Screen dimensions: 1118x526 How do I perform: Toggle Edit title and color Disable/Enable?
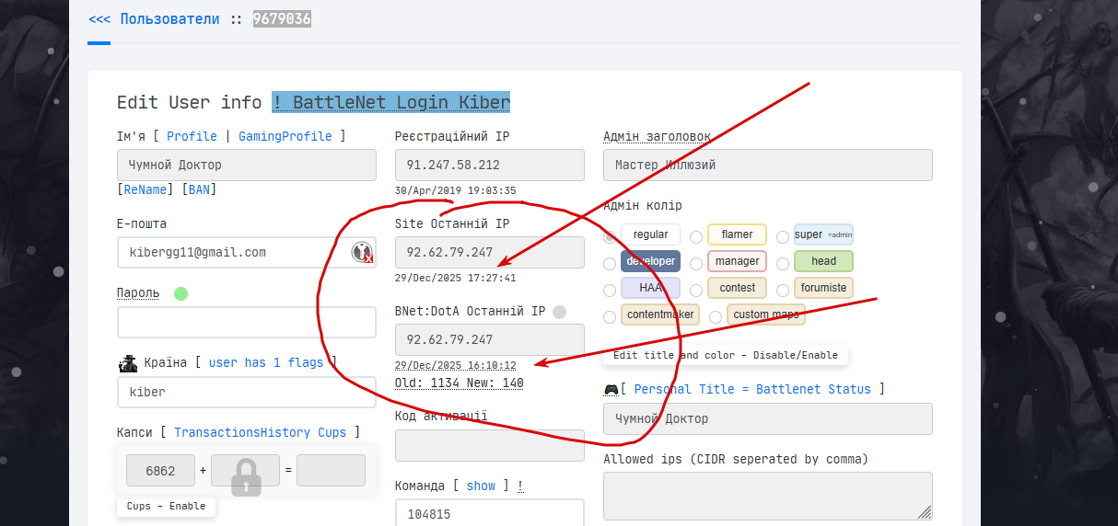tap(727, 355)
